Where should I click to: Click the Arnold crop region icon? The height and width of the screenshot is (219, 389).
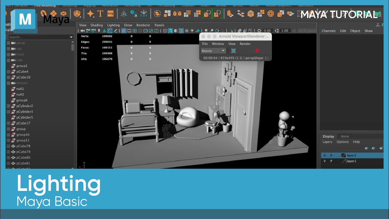point(233,51)
